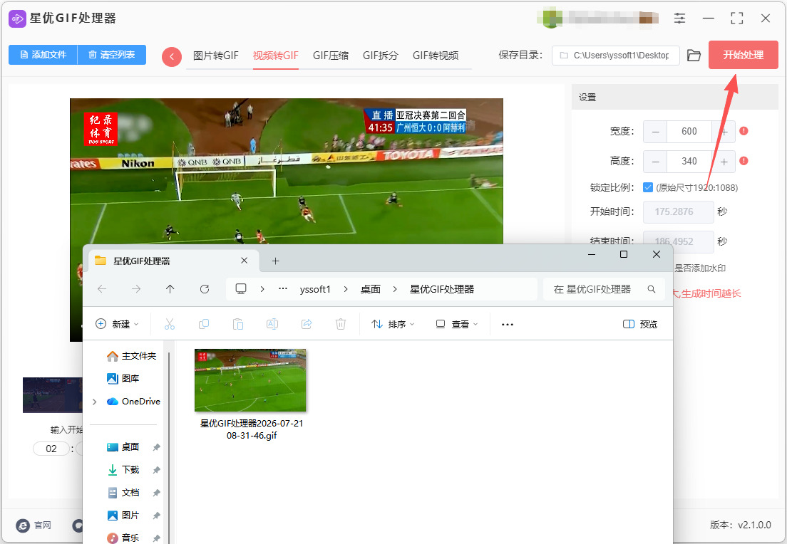Click the 添加文件 button
Viewport: 787px width, 544px height.
[43, 55]
